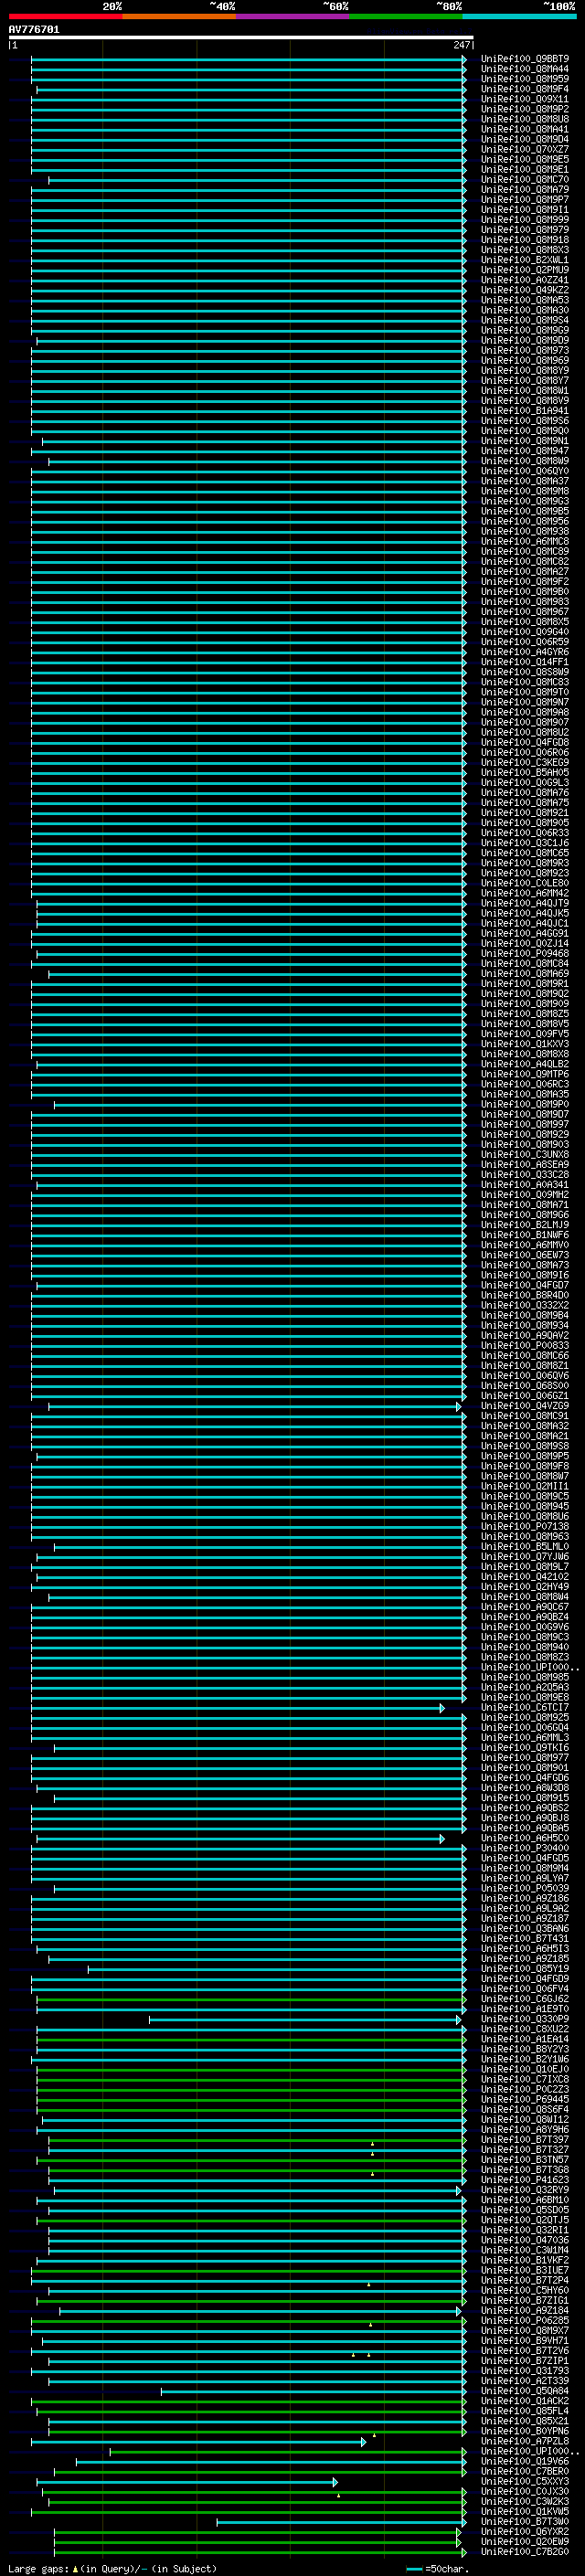Select hit label UniRef100_A4GYR6
This screenshot has width=585, height=2576.
click(x=525, y=652)
